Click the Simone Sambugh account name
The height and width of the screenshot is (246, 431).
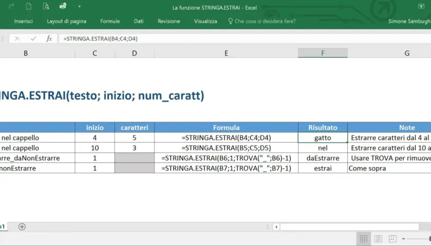(409, 21)
